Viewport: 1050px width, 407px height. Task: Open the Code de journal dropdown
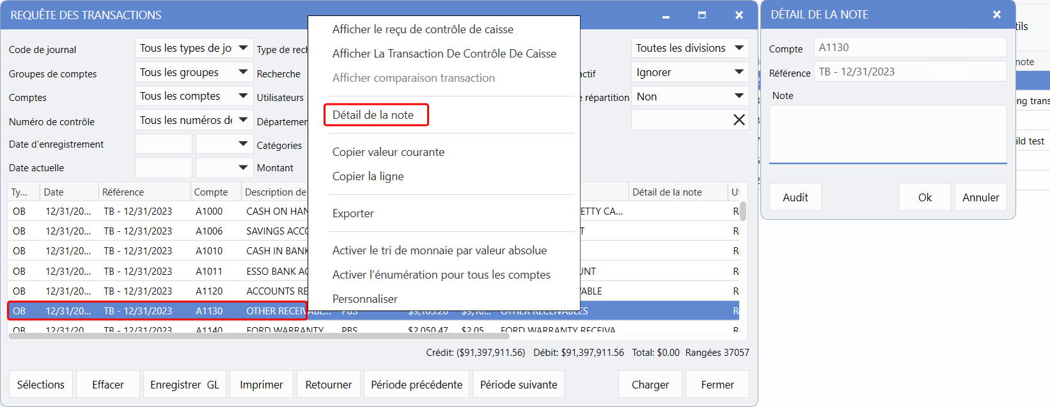[243, 48]
